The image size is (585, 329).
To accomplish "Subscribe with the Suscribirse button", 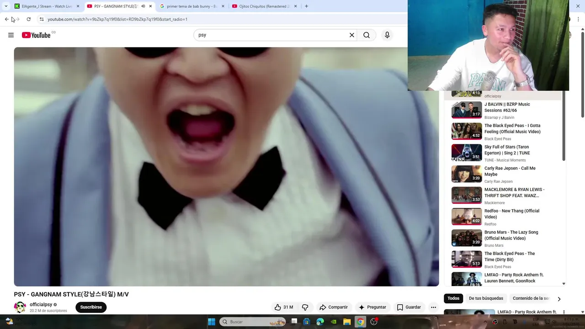I will 91,307.
